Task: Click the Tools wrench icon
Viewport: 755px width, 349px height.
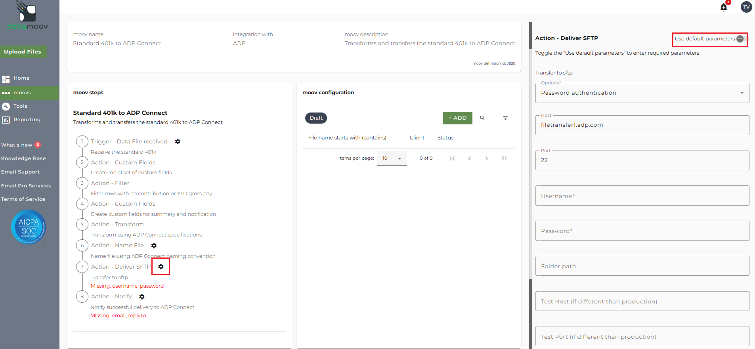Action: [6, 107]
